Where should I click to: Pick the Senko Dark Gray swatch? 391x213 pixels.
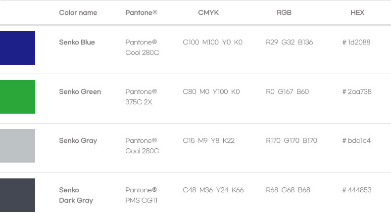point(17,195)
